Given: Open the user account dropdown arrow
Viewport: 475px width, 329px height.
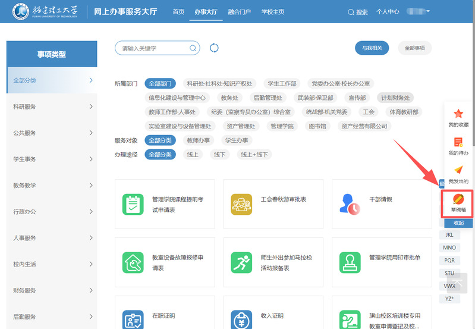Looking at the screenshot, I should tap(427, 11).
